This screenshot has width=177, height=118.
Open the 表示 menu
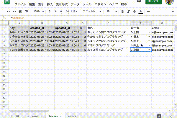[x=41, y=4]
